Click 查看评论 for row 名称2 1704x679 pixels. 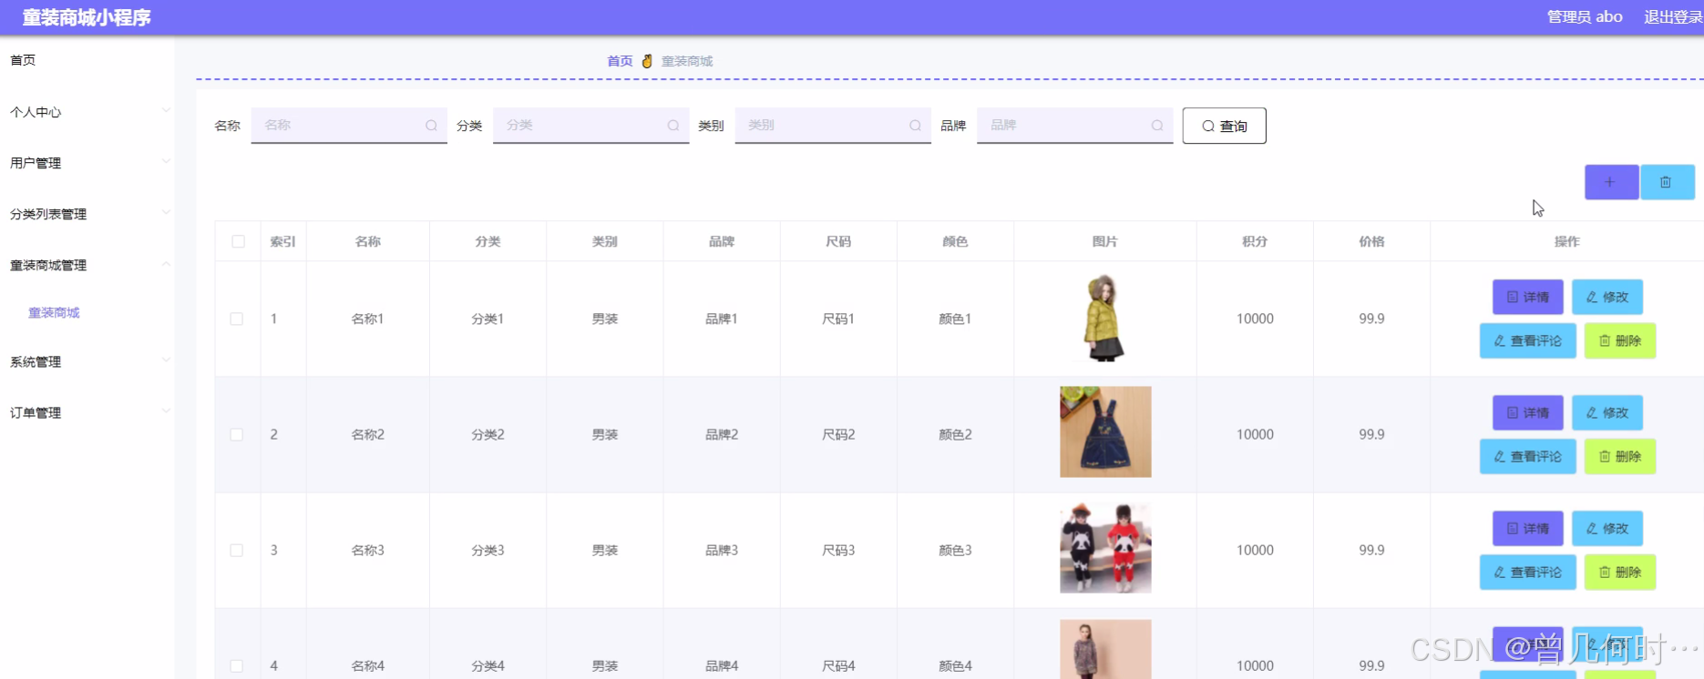coord(1528,456)
